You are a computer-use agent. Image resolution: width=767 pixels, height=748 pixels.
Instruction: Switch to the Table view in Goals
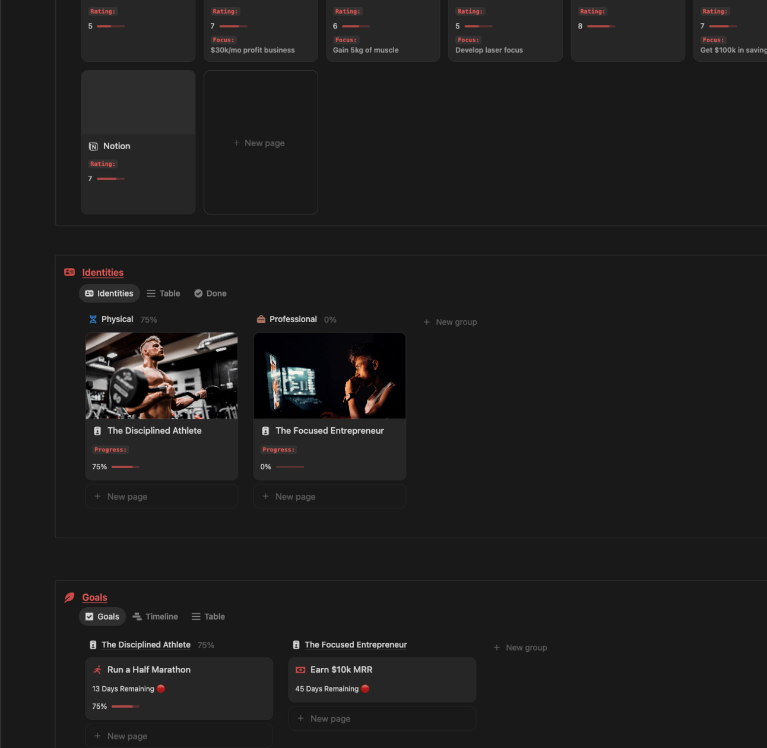pos(208,617)
